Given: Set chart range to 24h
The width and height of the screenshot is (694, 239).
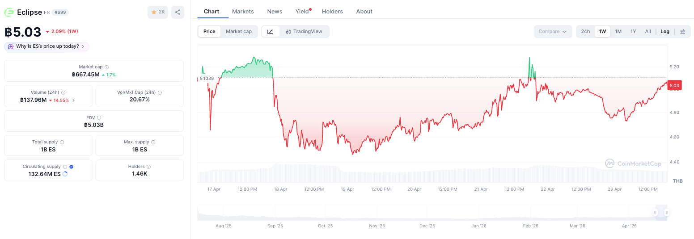Looking at the screenshot, I should [585, 31].
